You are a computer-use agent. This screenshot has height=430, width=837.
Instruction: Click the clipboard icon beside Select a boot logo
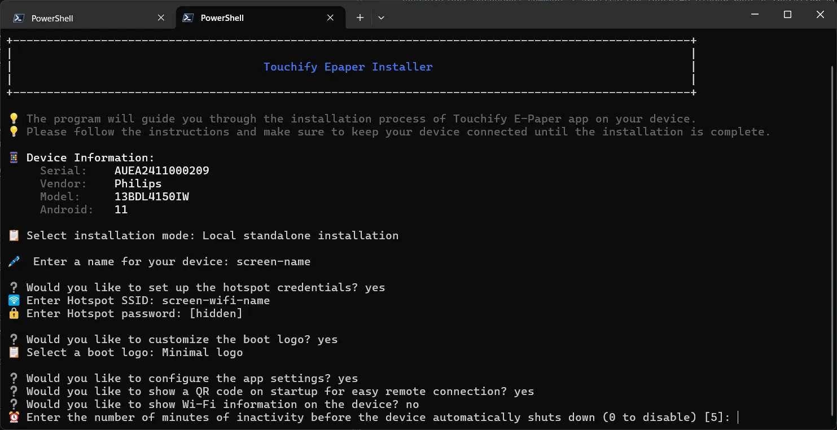pos(14,352)
